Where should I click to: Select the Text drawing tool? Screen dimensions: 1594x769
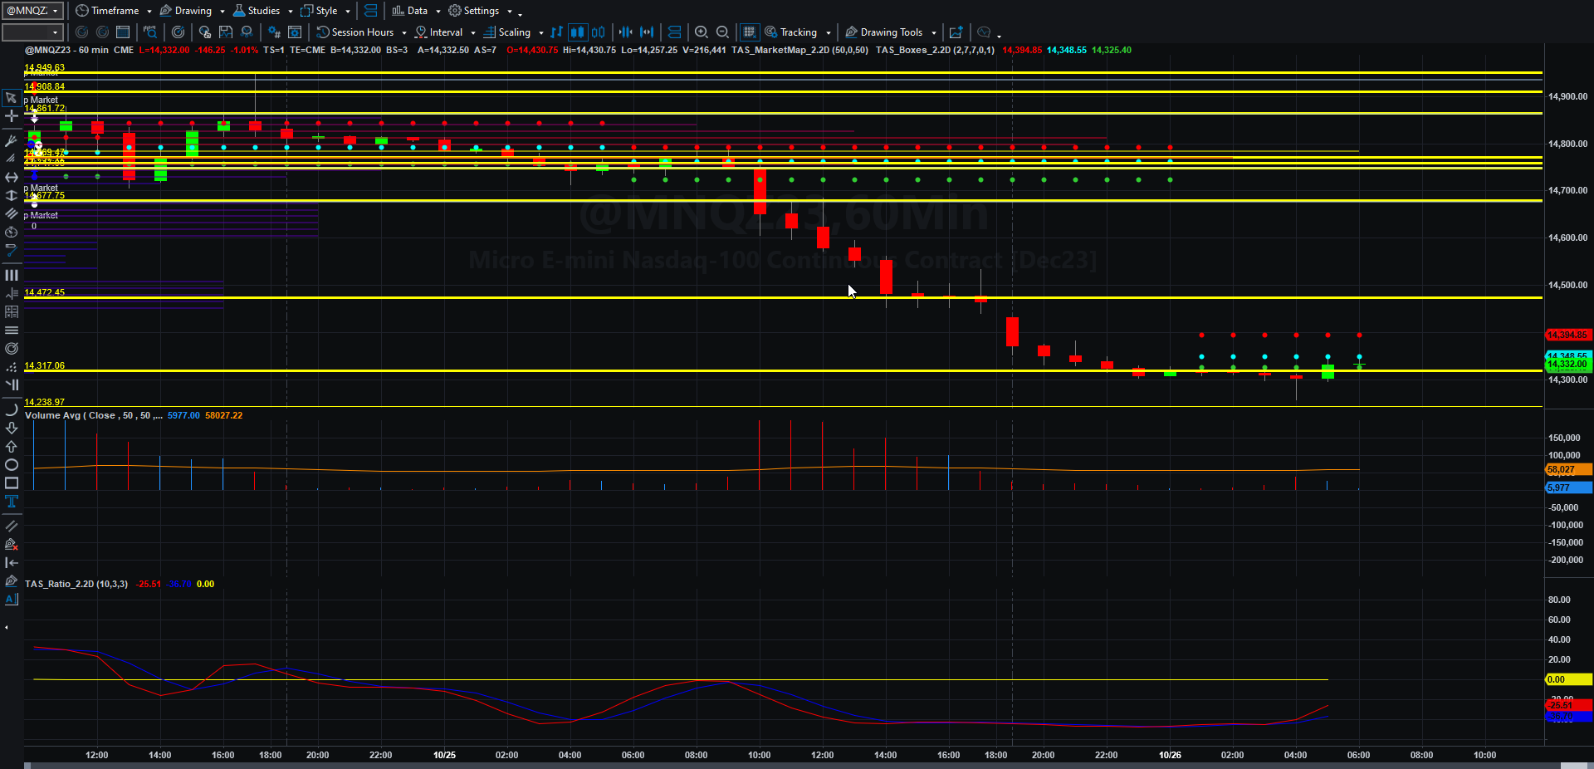12,501
